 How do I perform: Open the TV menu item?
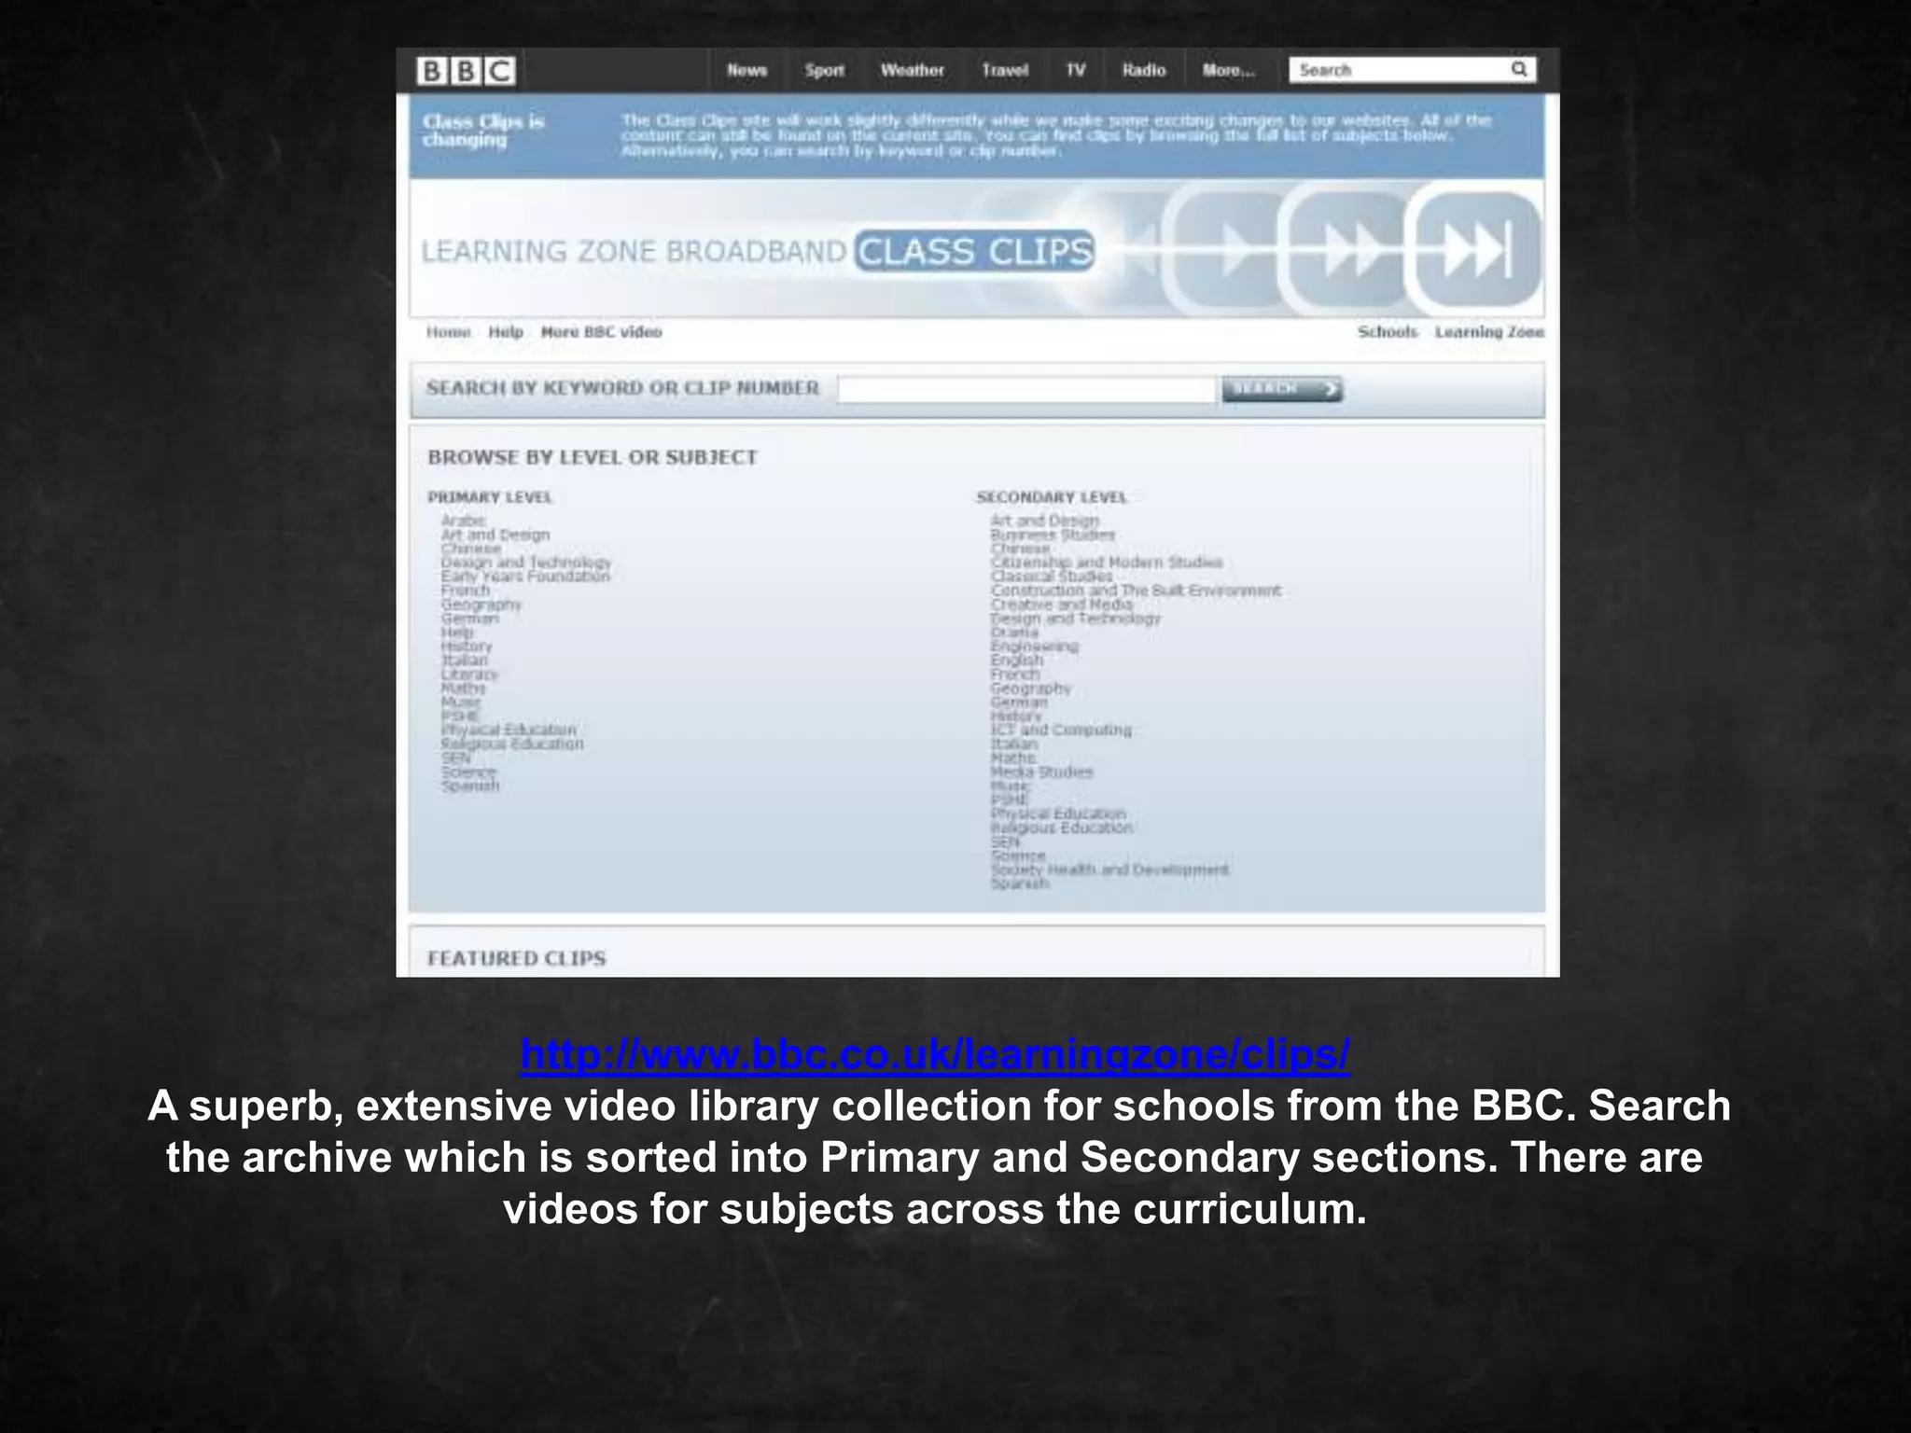[1076, 70]
